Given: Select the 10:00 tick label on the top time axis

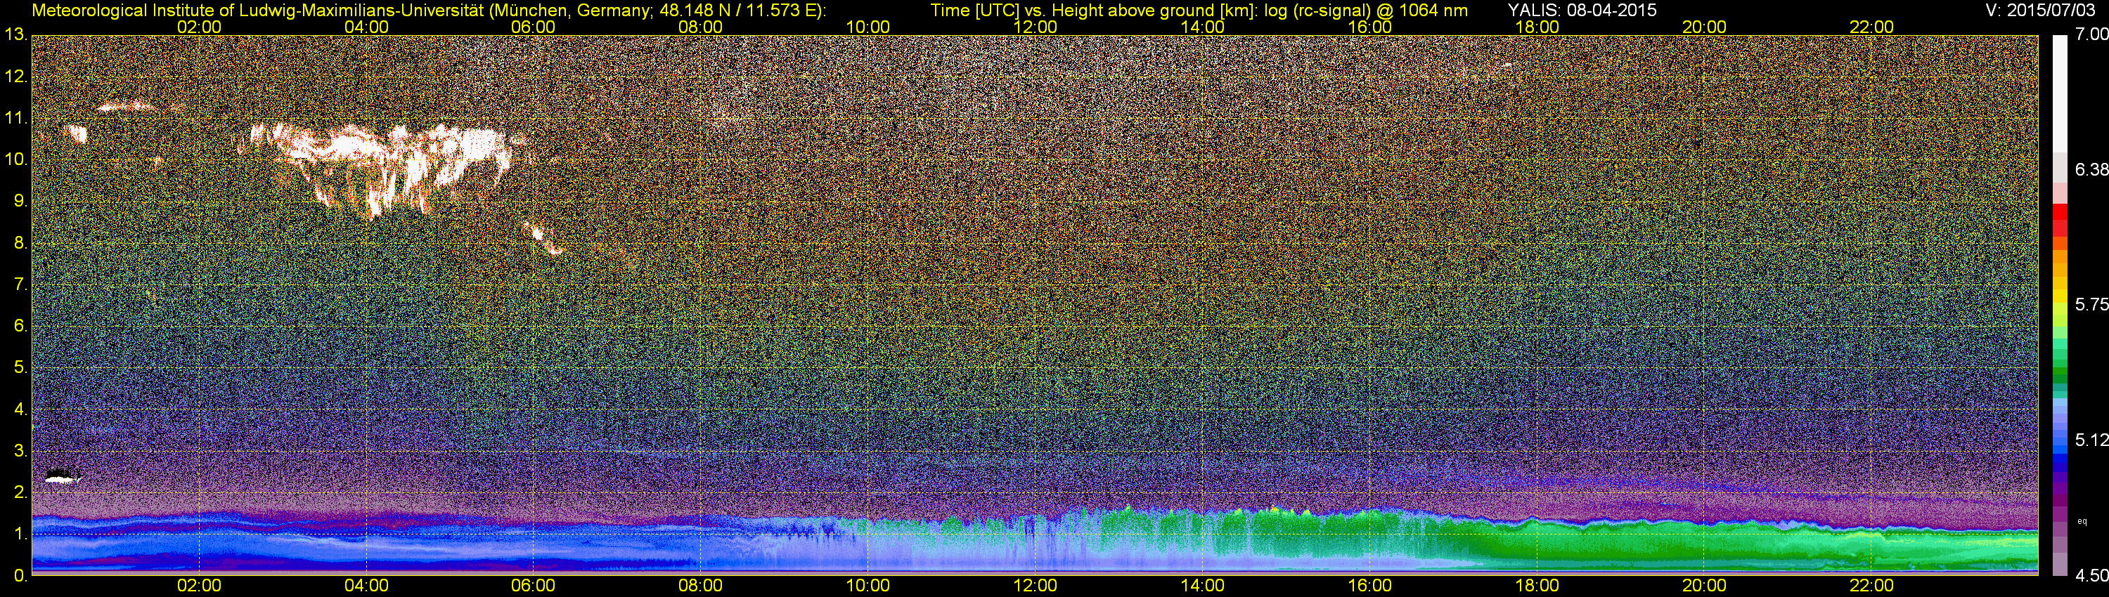Looking at the screenshot, I should click(868, 27).
